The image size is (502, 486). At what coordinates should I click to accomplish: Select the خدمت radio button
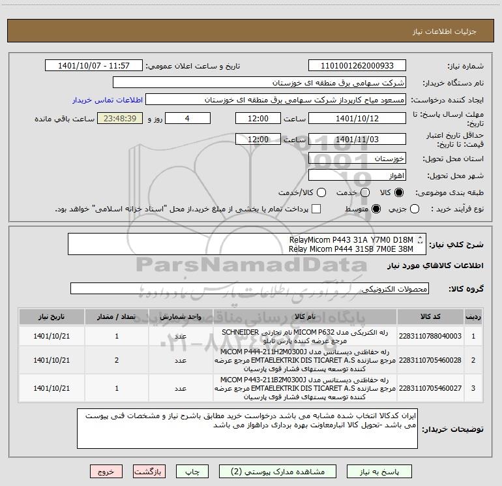[x=365, y=192]
